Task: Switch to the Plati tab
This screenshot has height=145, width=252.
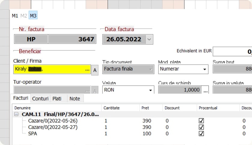Action: [57, 99]
